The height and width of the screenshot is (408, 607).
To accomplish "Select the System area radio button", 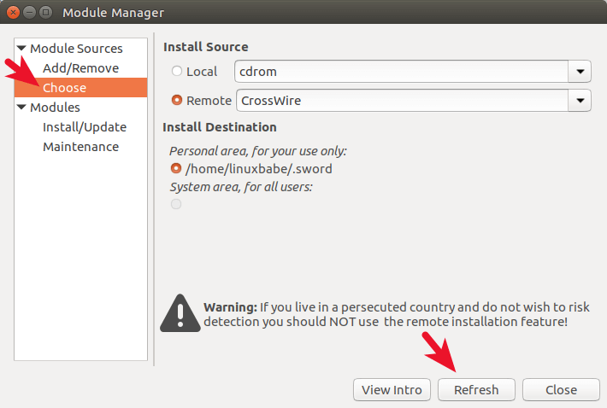I will [x=176, y=204].
